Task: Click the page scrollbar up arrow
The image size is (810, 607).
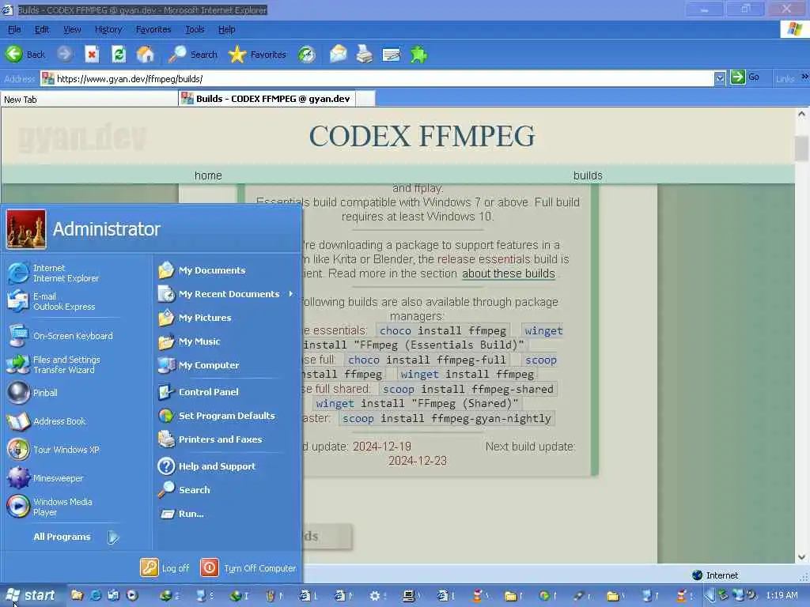Action: coord(802,114)
